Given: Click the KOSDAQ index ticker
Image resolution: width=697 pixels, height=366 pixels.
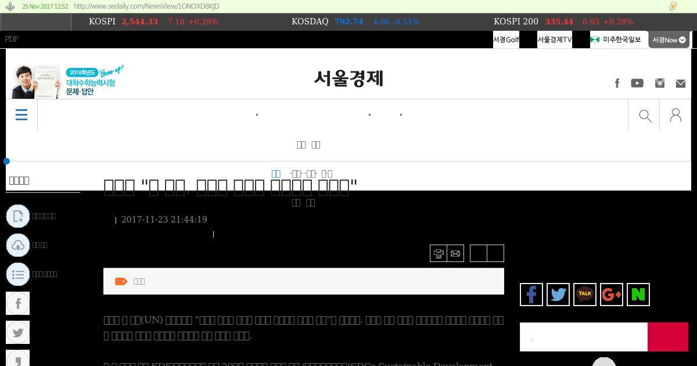Looking at the screenshot, I should click(x=355, y=21).
